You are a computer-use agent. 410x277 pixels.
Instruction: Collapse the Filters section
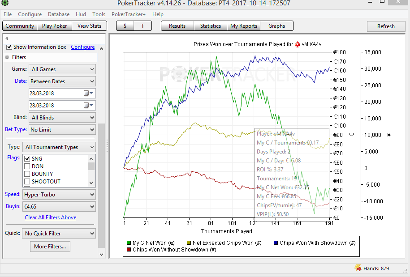point(7,57)
